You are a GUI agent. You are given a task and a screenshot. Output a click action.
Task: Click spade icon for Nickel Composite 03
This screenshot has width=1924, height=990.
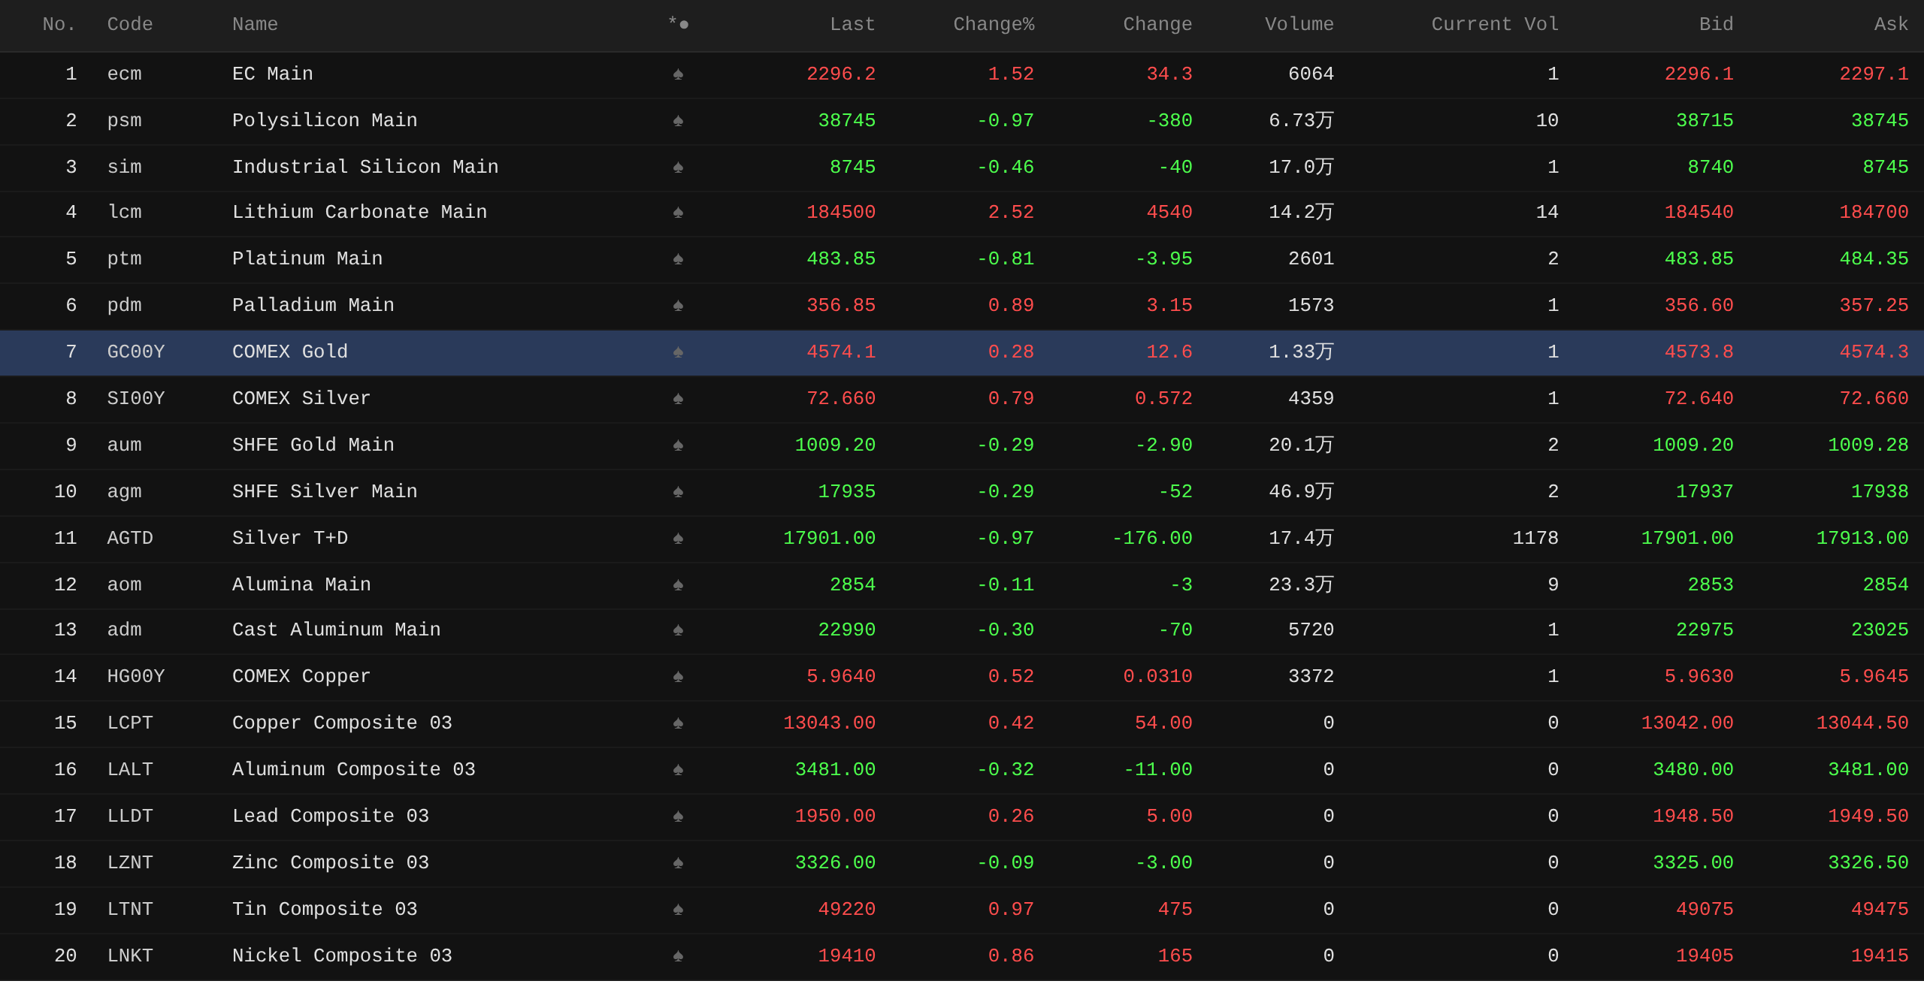coord(678,956)
